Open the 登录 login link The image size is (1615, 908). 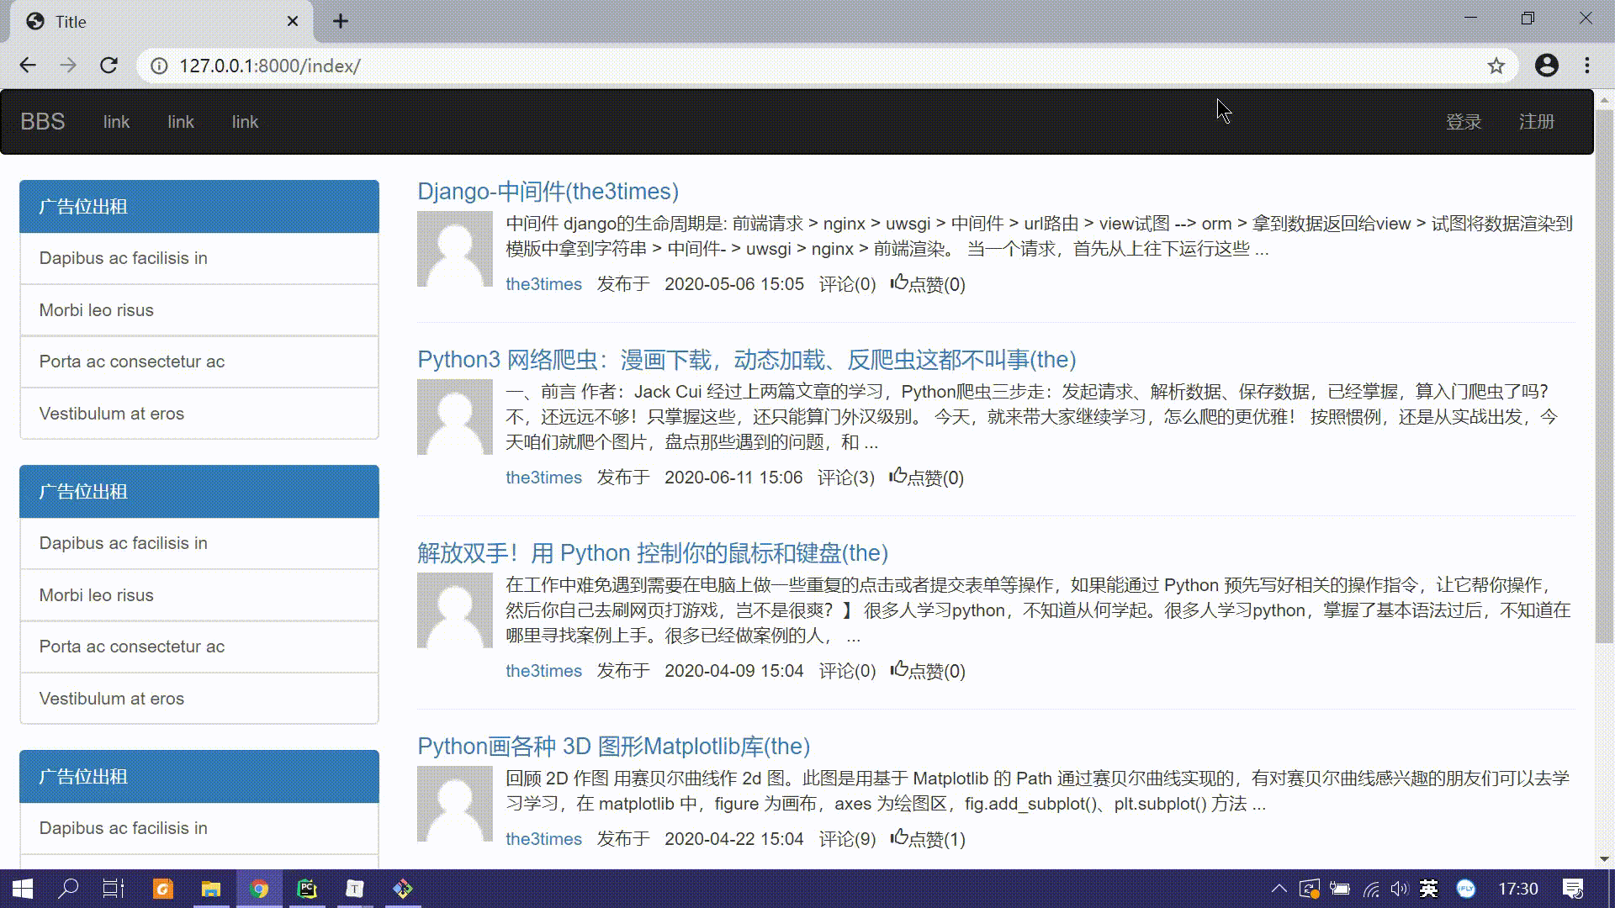click(x=1463, y=122)
